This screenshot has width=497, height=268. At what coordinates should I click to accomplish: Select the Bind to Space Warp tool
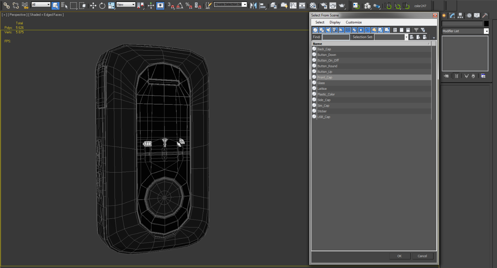coord(25,5)
